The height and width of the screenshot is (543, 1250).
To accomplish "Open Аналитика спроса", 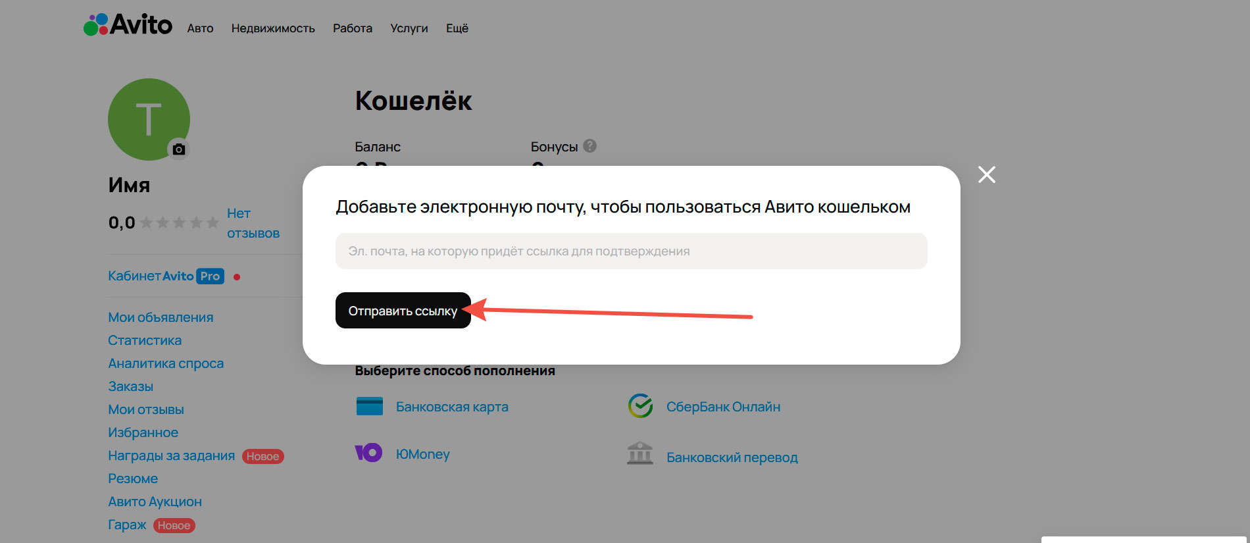I will 166,363.
